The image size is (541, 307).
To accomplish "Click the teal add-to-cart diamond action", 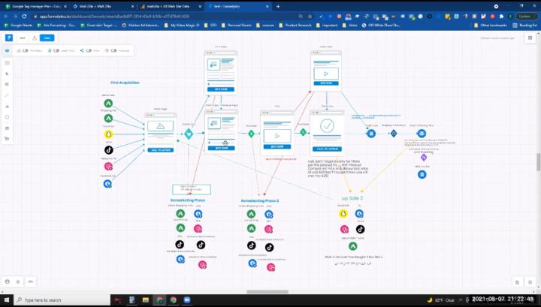I will [x=189, y=134].
